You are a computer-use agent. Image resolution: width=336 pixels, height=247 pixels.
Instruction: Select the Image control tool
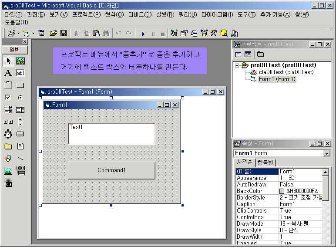(8, 171)
